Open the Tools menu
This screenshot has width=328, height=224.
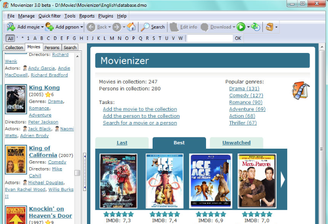click(x=70, y=16)
